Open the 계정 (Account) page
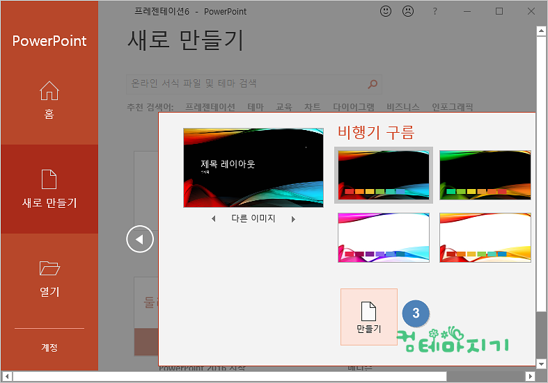 click(x=49, y=348)
